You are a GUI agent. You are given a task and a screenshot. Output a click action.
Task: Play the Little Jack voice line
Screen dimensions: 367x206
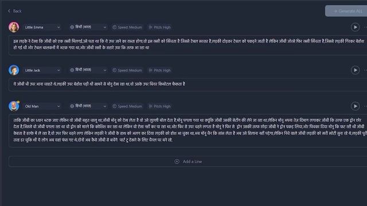tap(355, 70)
